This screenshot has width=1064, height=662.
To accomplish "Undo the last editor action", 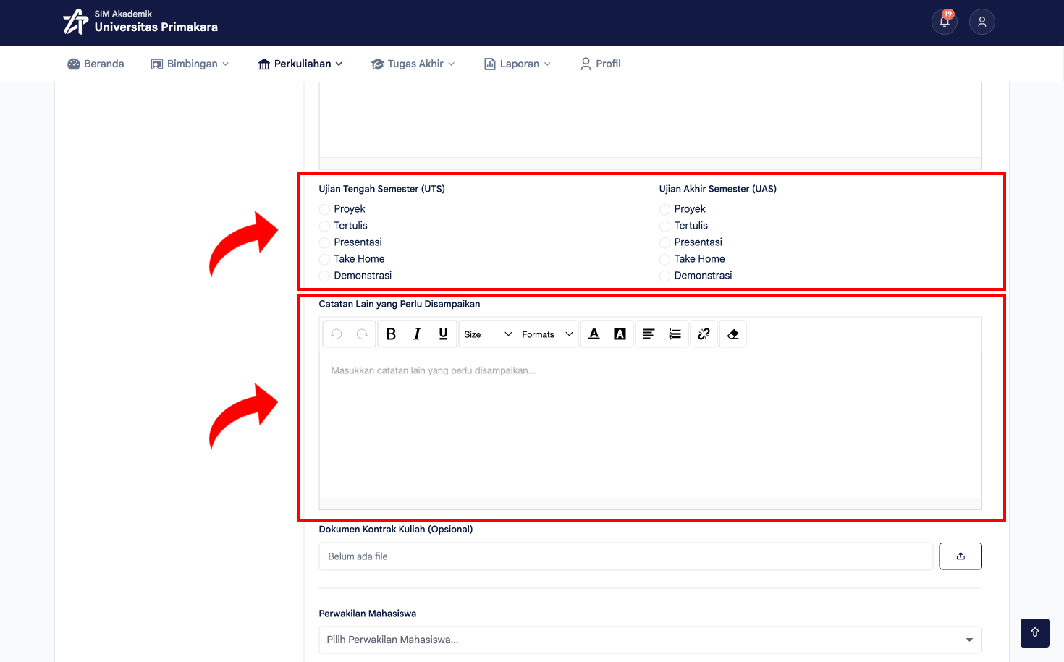I will (337, 334).
